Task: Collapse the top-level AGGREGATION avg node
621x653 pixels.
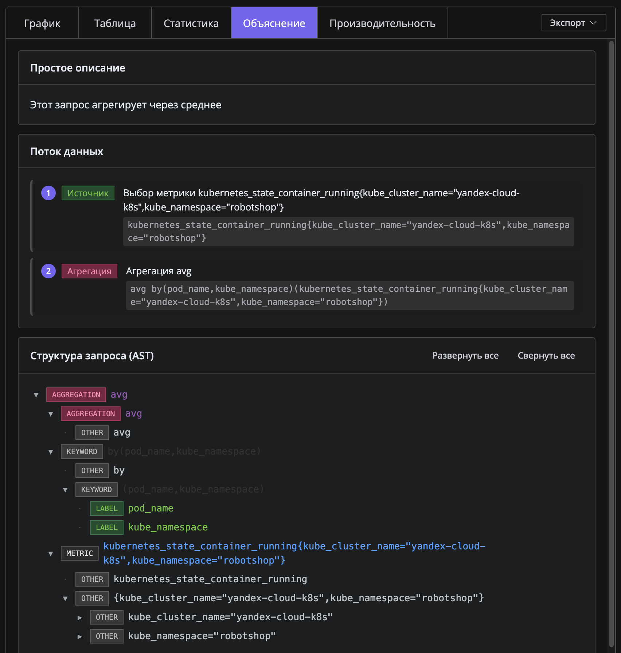Action: pos(36,395)
